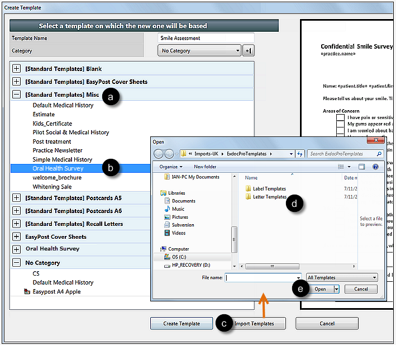396x345 pixels.
Task: Close the Open dialog window
Action: pyautogui.click(x=375, y=140)
